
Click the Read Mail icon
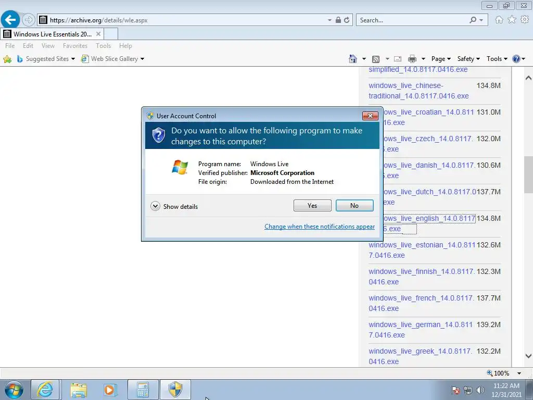coord(397,59)
